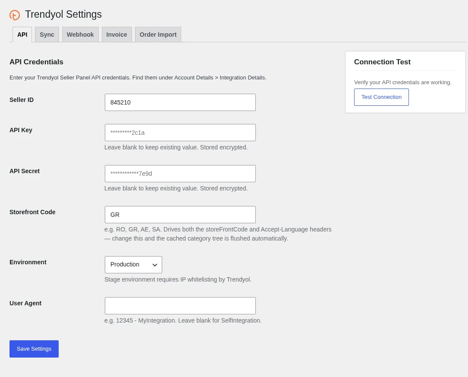This screenshot has height=377, width=468.
Task: Click 'Stage environment requires IP whitelisting' hint
Action: (x=178, y=279)
